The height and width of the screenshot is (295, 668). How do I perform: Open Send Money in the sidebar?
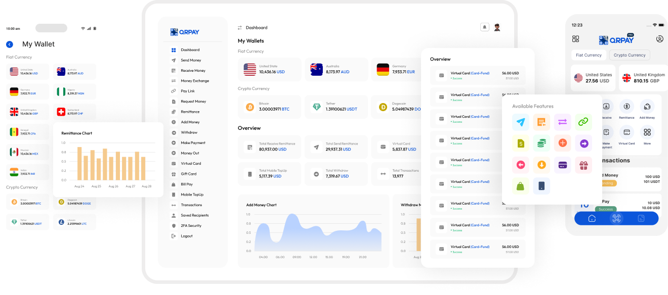[x=191, y=60]
